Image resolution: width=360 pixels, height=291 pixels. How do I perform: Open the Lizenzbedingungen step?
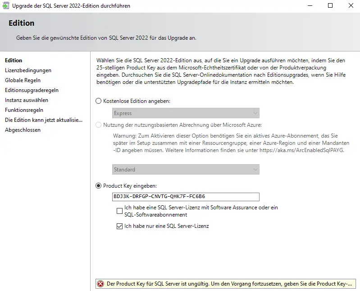pos(28,70)
